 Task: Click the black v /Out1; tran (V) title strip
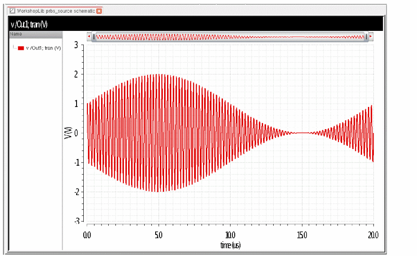click(196, 24)
